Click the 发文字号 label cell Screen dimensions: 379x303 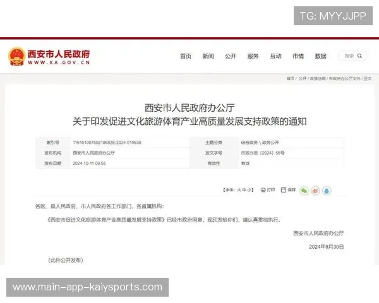(x=214, y=153)
